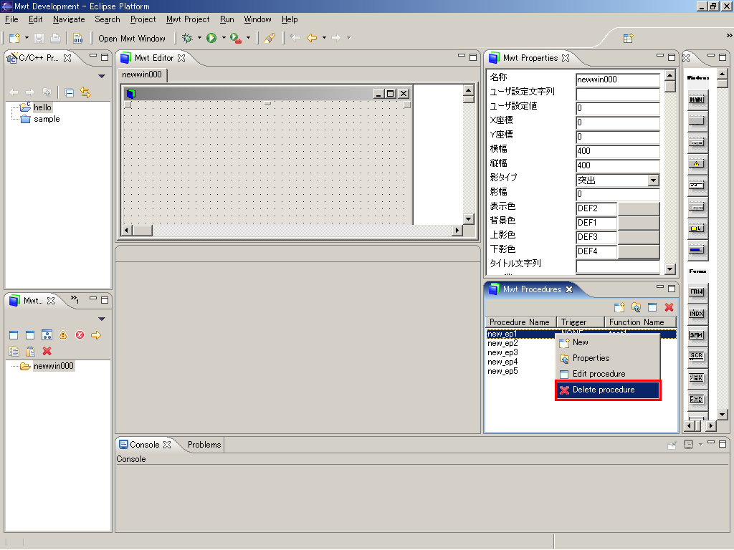Select the newwin000 folder in Mwt tree

click(x=53, y=366)
